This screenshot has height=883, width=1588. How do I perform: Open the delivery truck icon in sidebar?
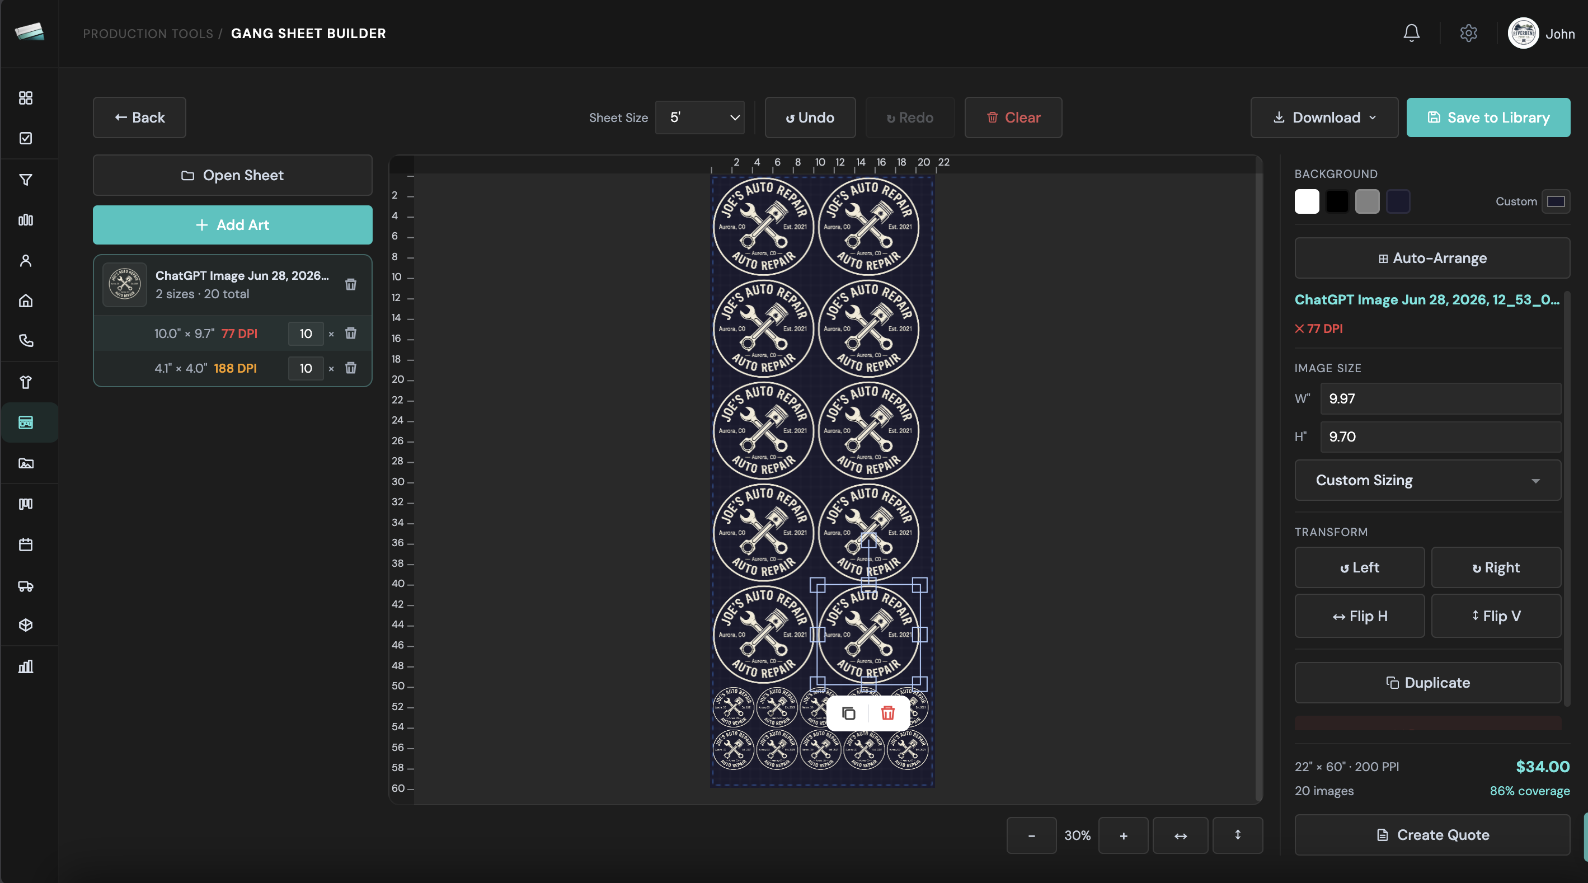(25, 586)
